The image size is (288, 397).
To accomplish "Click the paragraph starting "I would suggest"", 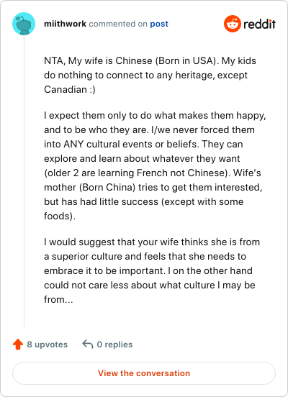I will click(x=152, y=270).
